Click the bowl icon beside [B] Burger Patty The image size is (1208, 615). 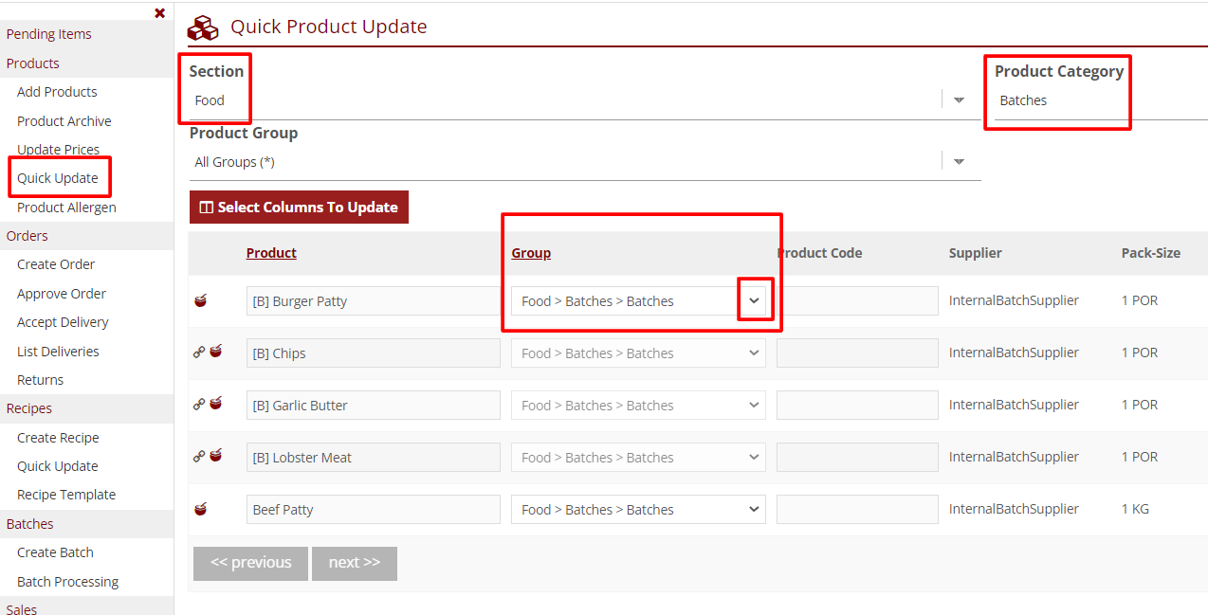200,301
